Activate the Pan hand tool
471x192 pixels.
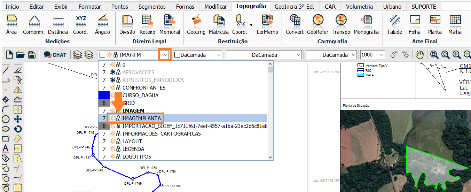point(420,55)
